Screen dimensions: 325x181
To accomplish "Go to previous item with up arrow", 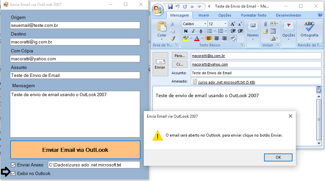I will pyautogui.click(x=192, y=7).
